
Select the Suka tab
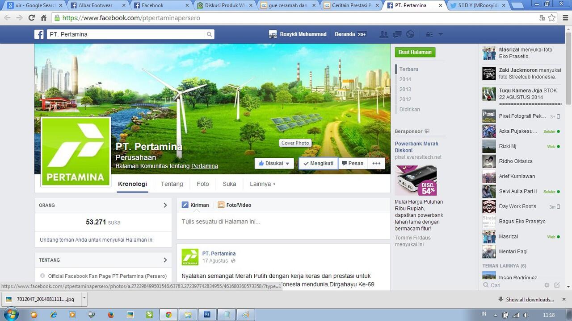pos(229,184)
